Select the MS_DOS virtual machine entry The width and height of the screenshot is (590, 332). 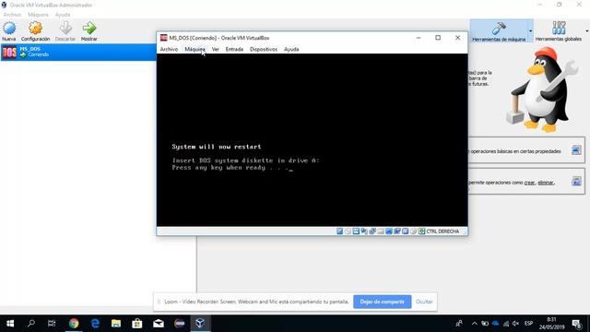coord(78,52)
